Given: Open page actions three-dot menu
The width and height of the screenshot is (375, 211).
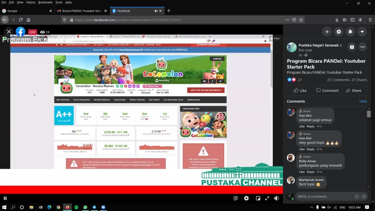Looking at the screenshot, I should point(287,20).
